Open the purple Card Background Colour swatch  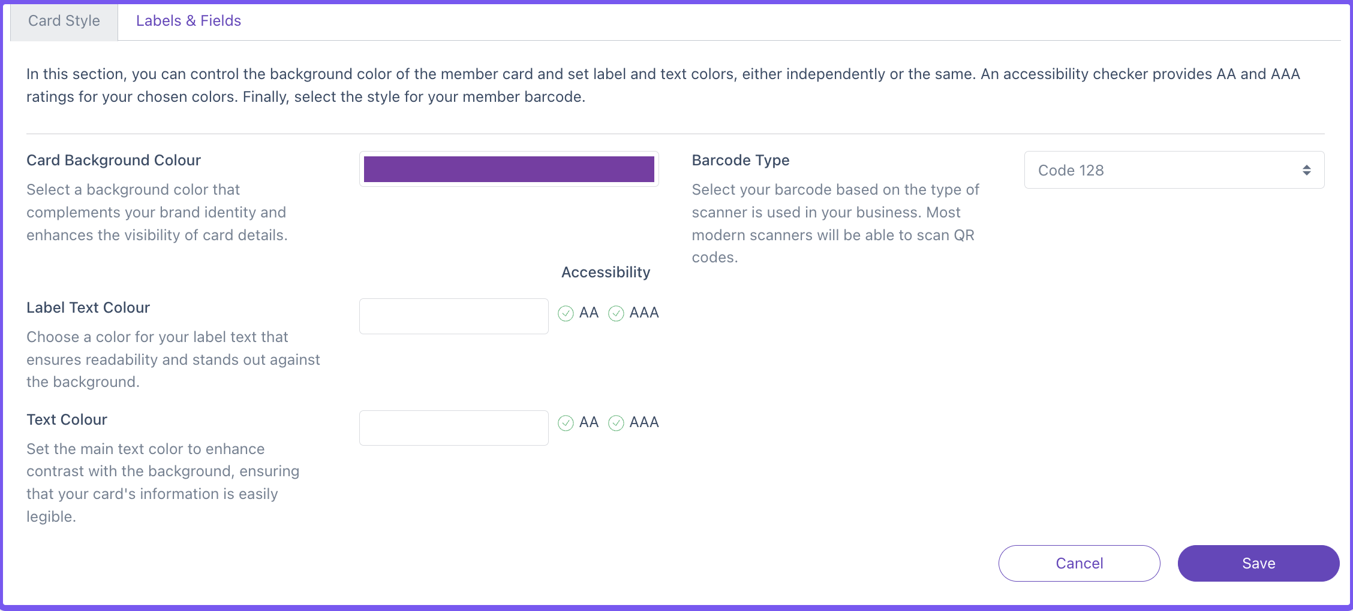[x=509, y=169]
